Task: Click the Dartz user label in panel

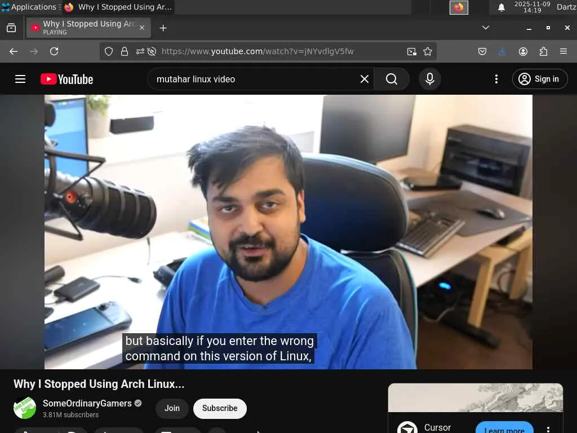Action: pos(566,7)
